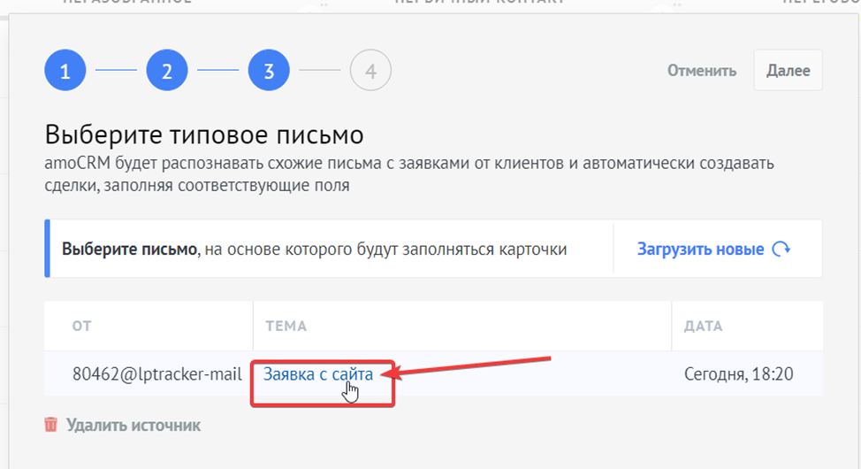
Task: Click the refresh arrow icon beside Загрузить новые
Action: (x=781, y=249)
